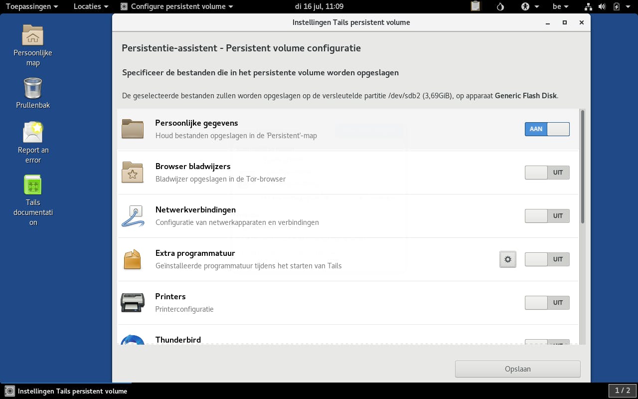Click the clipboard icon in top bar
This screenshot has height=399, width=638.
tap(476, 6)
